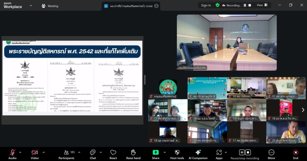The width and height of the screenshot is (307, 161).
Task: Show next page of participant videos
Action: click(303, 110)
